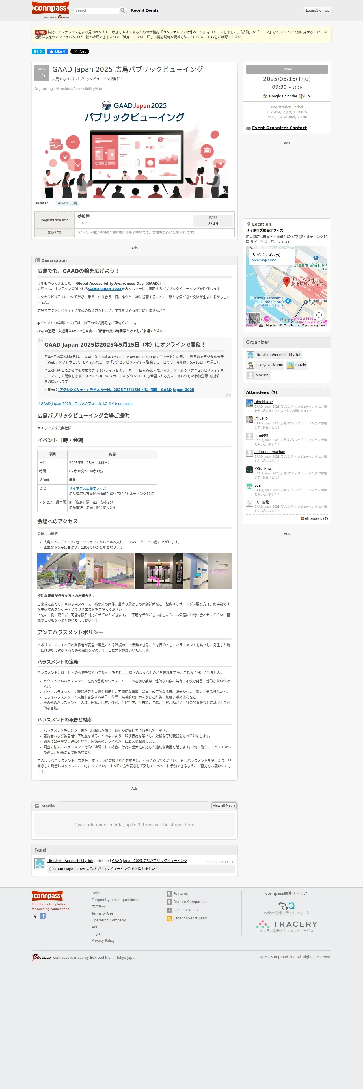Share via Hatena Bookmark B! button
This screenshot has height=1089, width=363.
38,51
